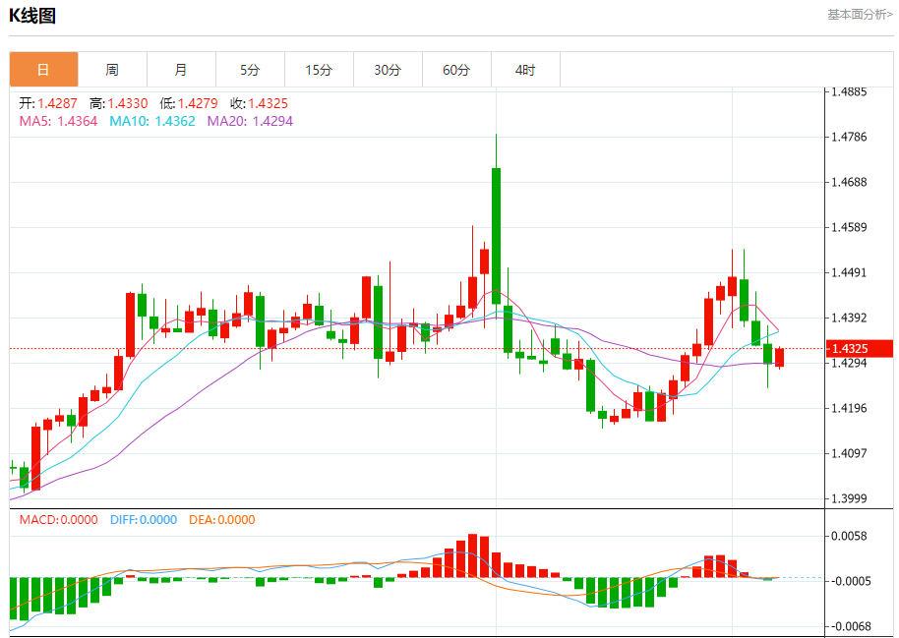Click the 收:1.4325 close price value
This screenshot has width=899, height=638.
[x=259, y=103]
